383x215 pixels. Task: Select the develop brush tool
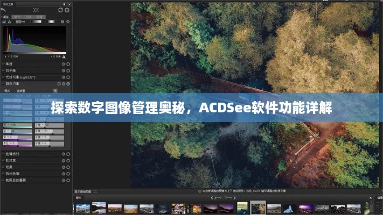click(x=20, y=21)
